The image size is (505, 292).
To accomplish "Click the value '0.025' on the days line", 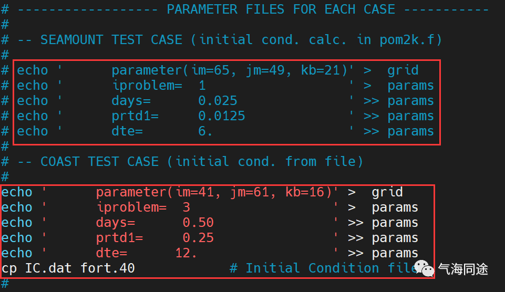I will [218, 101].
